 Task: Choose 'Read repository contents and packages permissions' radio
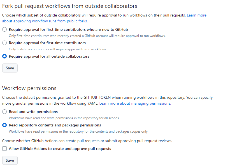coord(4,125)
